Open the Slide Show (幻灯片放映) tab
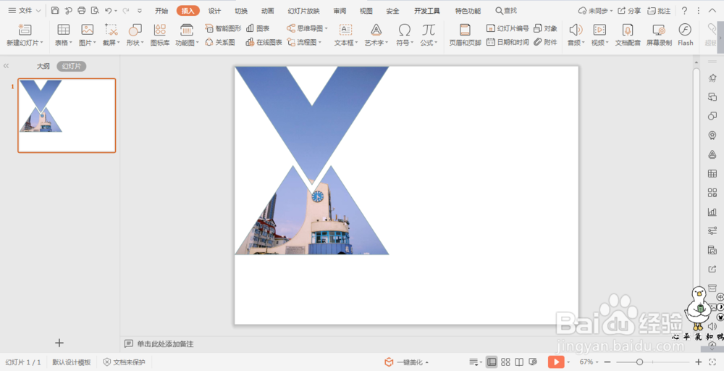The height and width of the screenshot is (371, 724). coord(303,11)
